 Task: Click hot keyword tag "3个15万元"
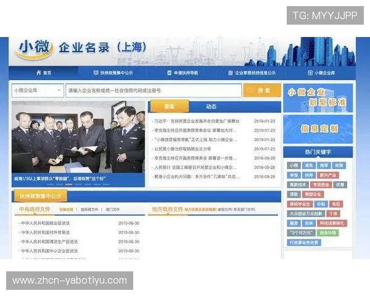[302, 232]
